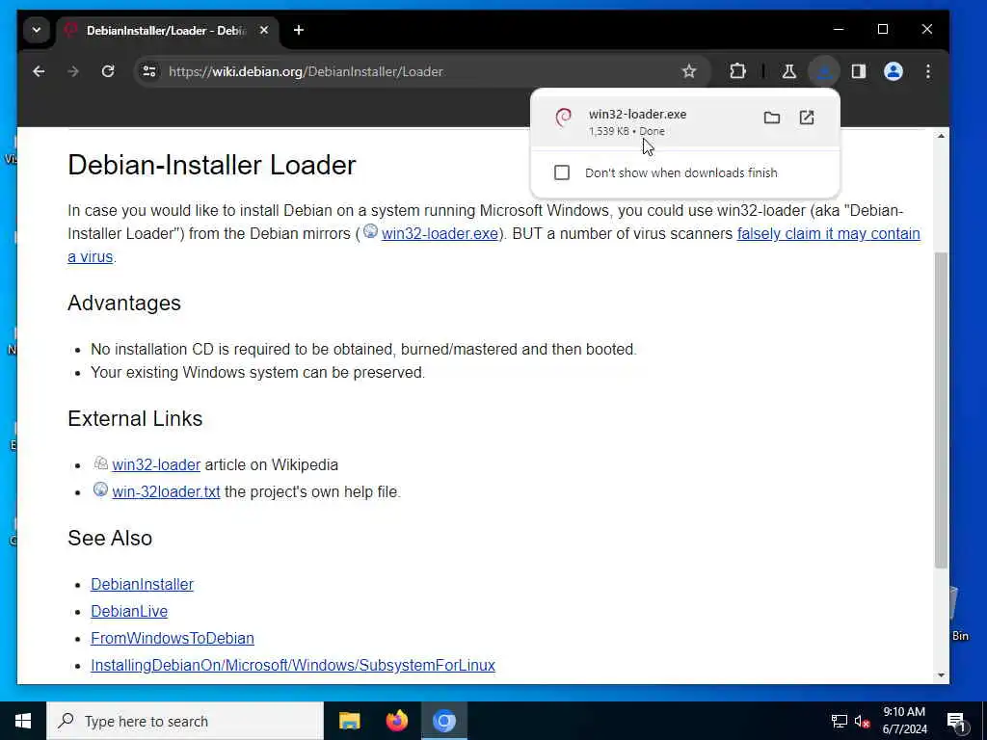This screenshot has width=987, height=740.
Task: Click the Chrome taskbar icon
Action: coord(444,721)
